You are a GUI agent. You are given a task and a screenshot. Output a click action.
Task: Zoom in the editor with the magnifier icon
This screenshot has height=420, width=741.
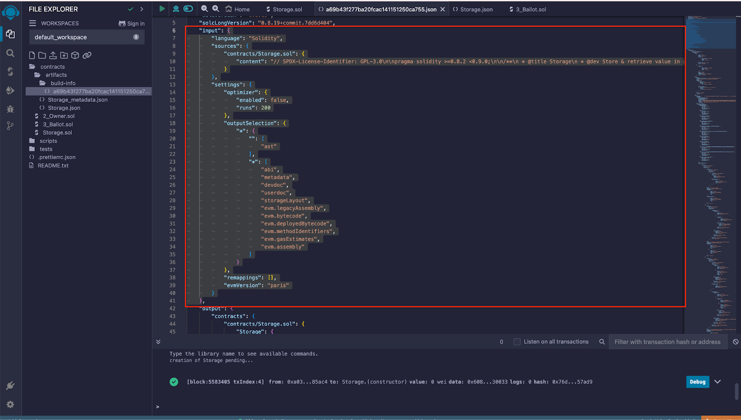(x=215, y=9)
